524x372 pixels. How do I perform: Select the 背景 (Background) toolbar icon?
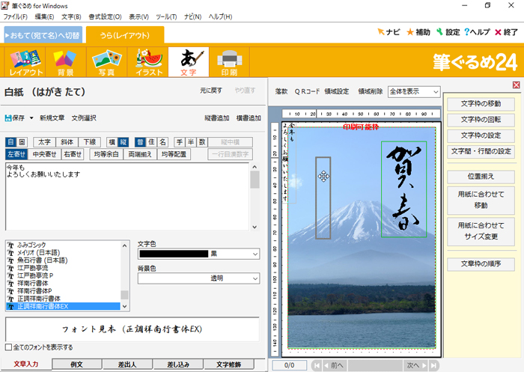[x=67, y=62]
